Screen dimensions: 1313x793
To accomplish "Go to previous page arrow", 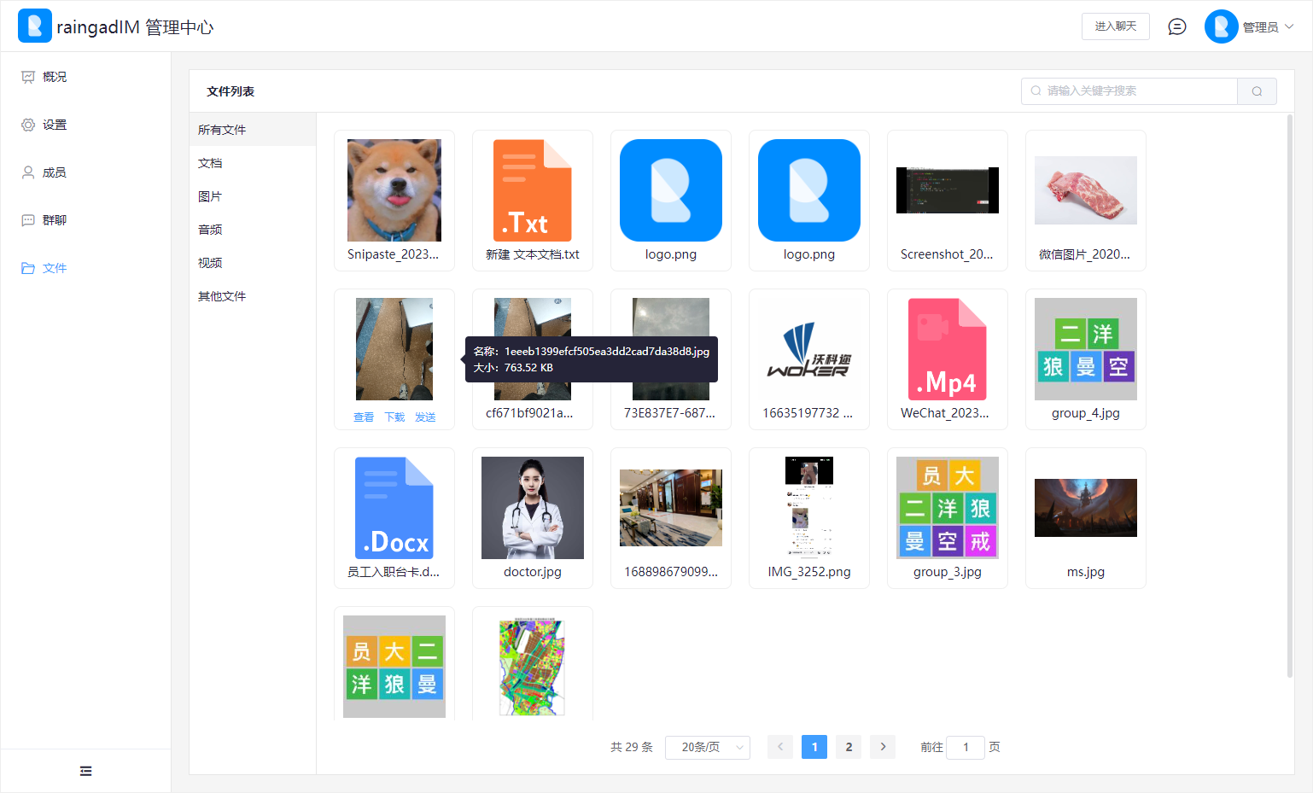I will point(780,747).
